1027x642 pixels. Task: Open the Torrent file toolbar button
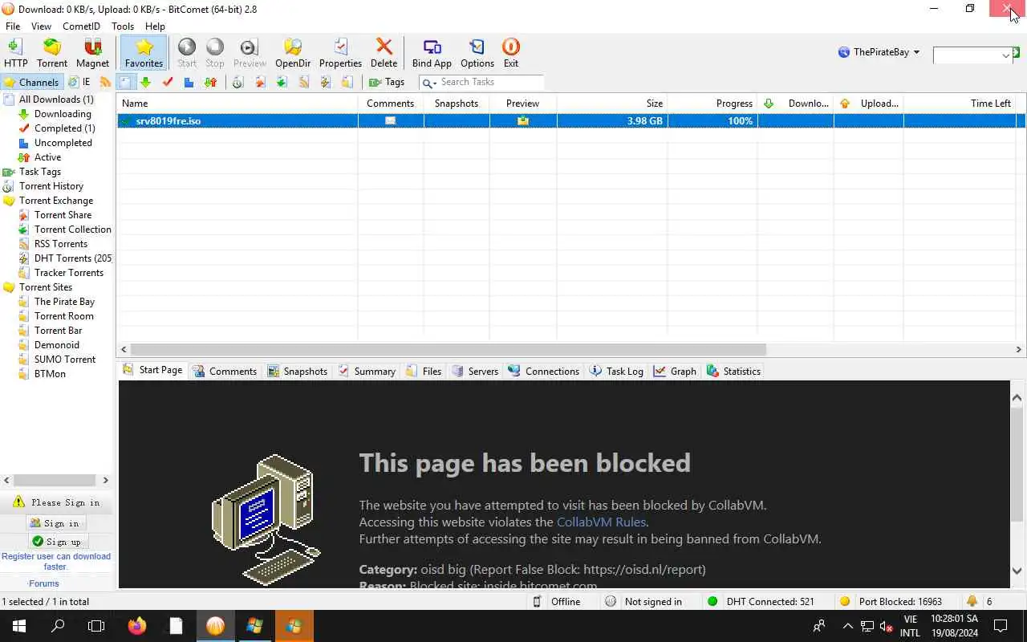[52, 53]
